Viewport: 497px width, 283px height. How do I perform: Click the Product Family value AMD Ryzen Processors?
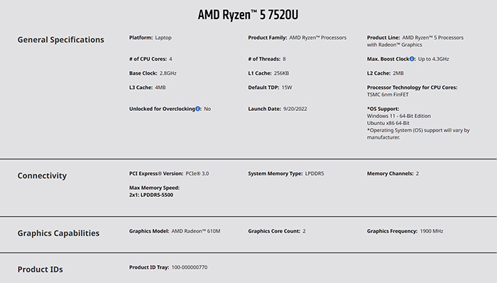coord(318,38)
